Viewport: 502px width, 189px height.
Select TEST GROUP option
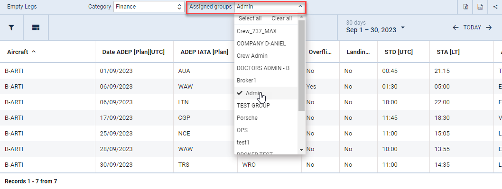pos(266,105)
